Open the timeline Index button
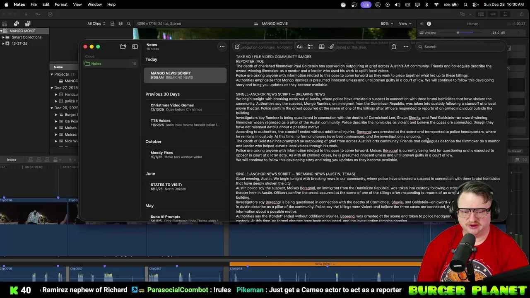This screenshot has height=298, width=530. click(12, 160)
